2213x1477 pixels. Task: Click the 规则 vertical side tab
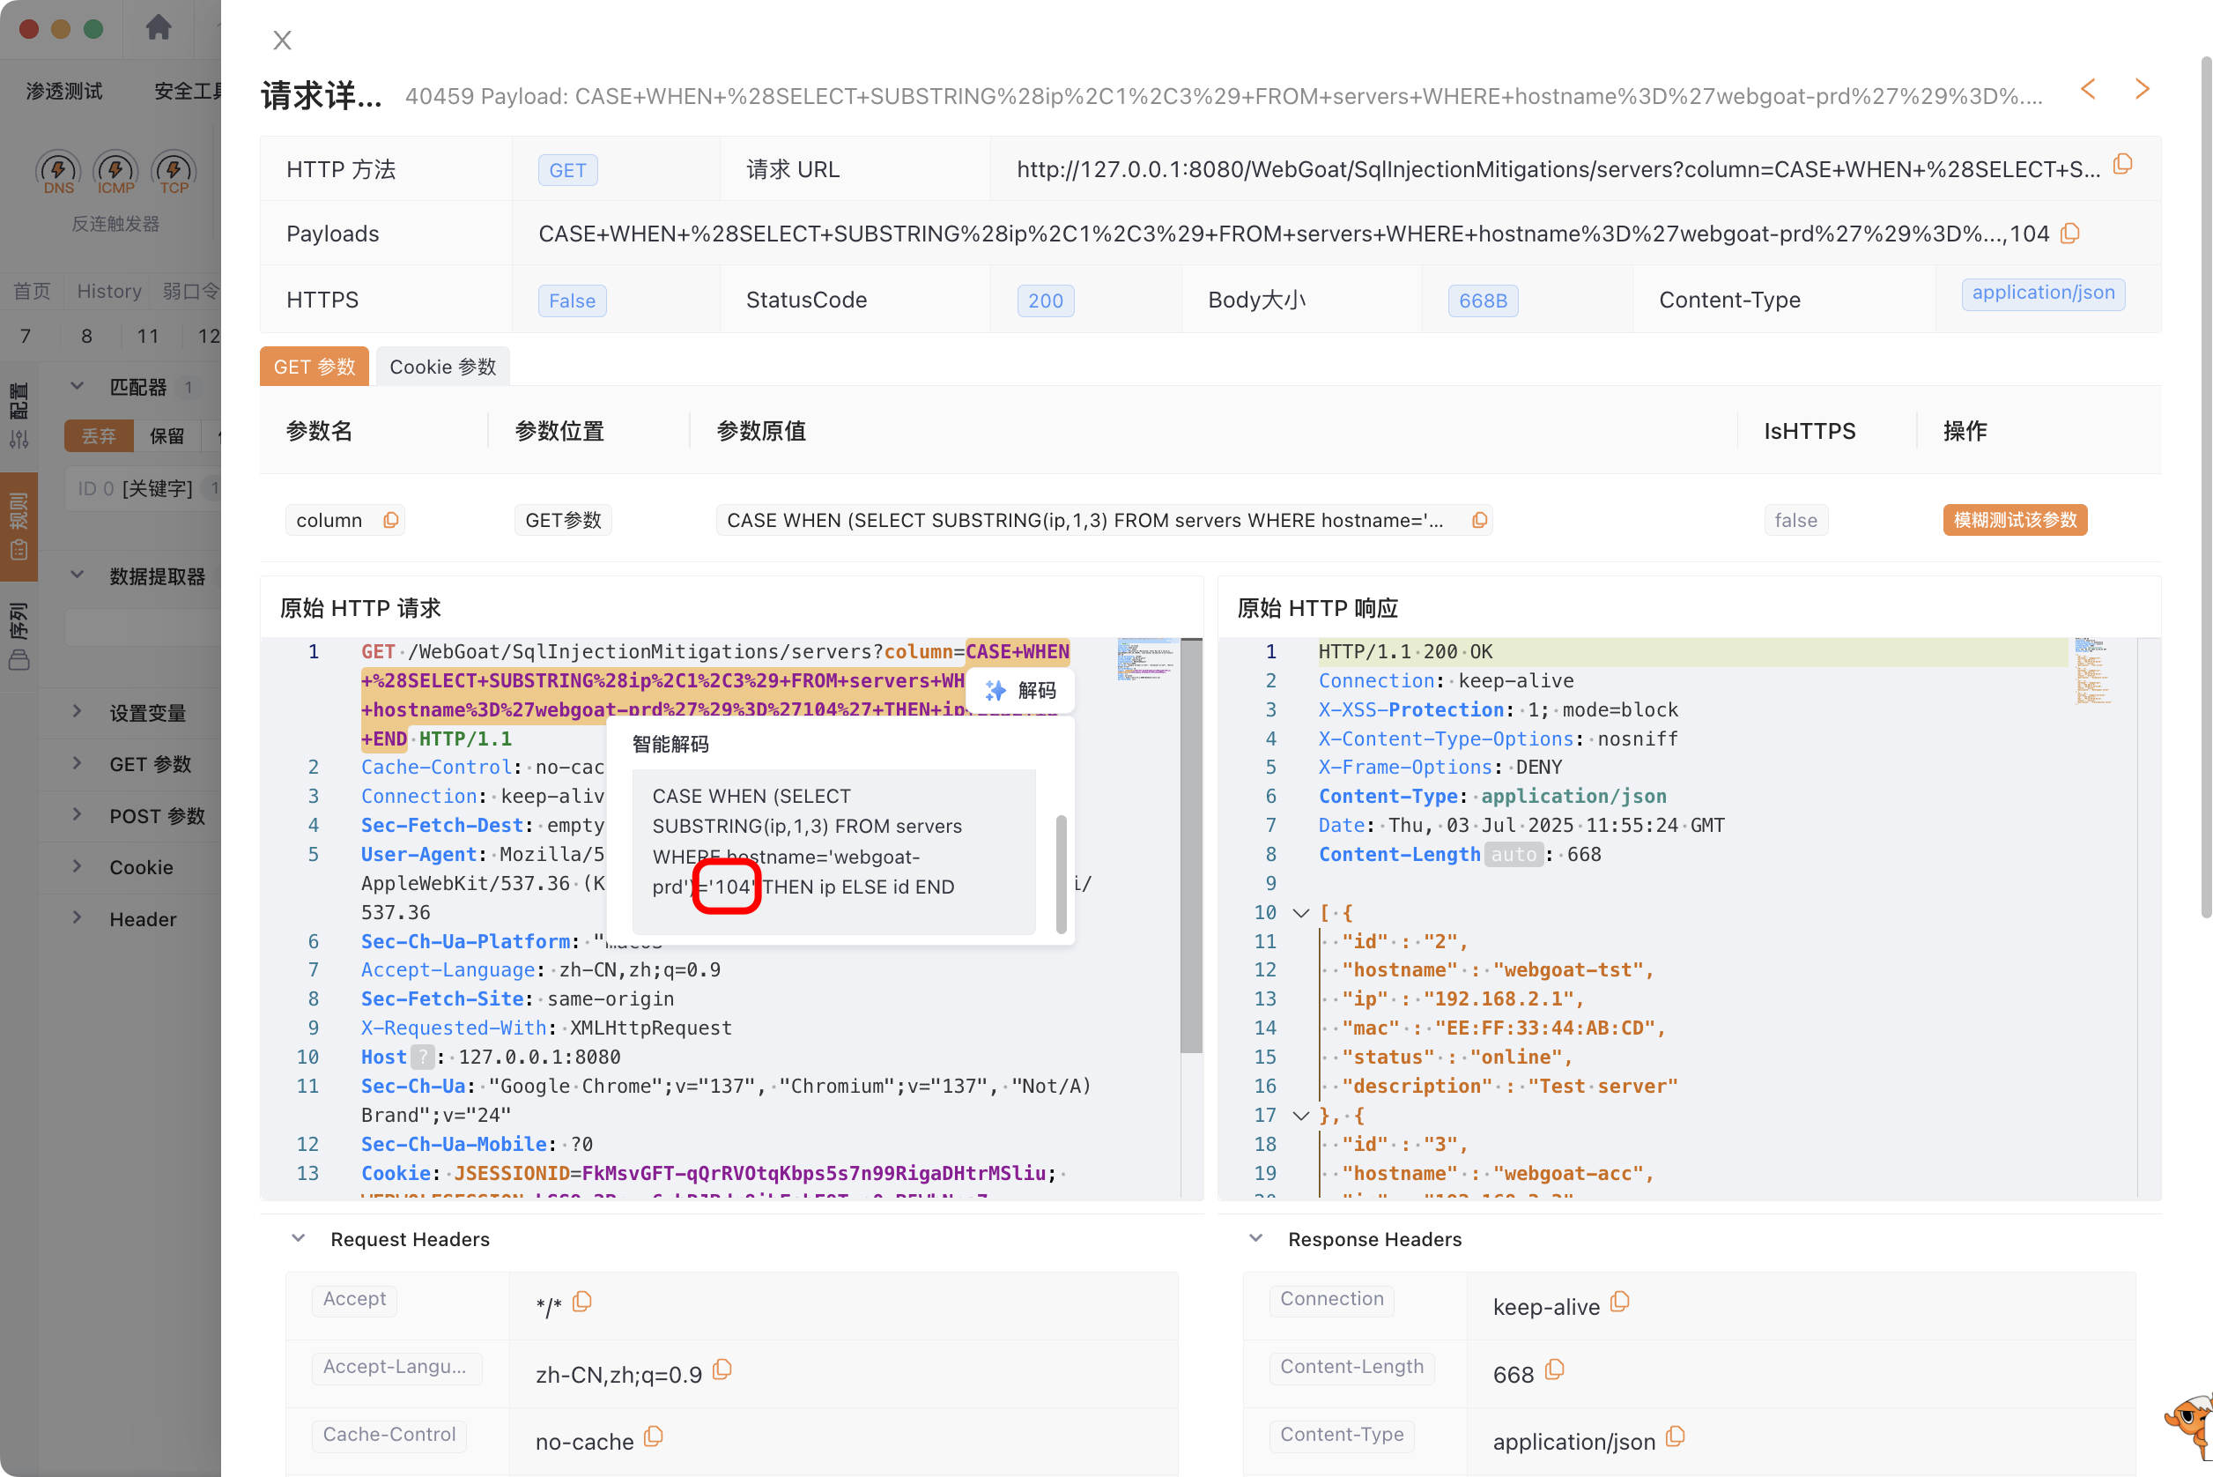(x=19, y=525)
